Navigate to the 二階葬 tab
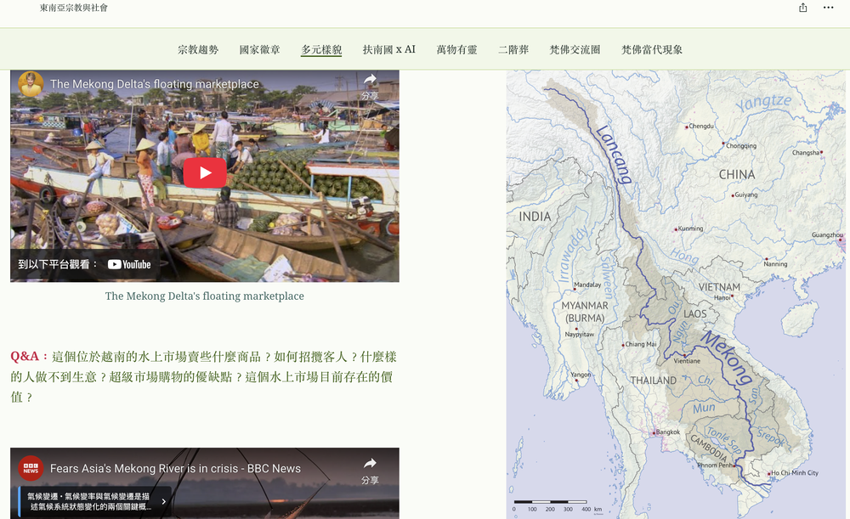This screenshot has height=519, width=850. click(513, 50)
